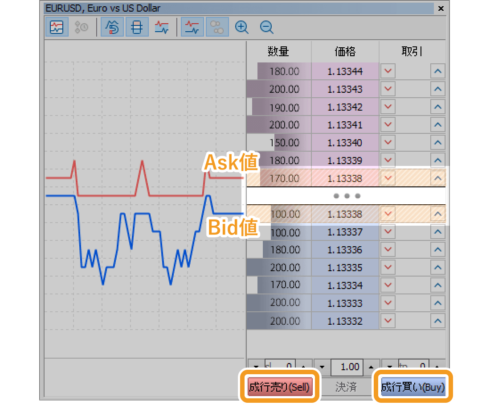Click red sell arrow on Ask 1.13338 row
The image size is (490, 405).
tap(388, 178)
